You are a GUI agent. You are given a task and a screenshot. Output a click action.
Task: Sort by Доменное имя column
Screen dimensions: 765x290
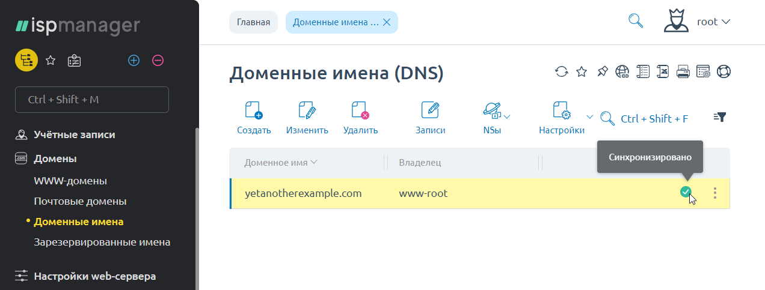click(x=281, y=163)
